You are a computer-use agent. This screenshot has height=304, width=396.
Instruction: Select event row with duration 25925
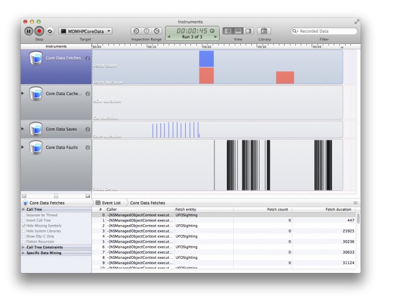[x=224, y=231]
